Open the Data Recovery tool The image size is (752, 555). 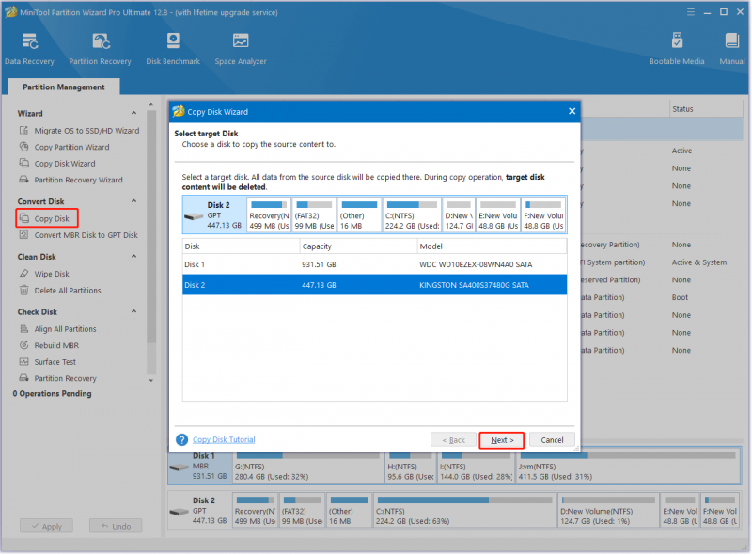(29, 49)
